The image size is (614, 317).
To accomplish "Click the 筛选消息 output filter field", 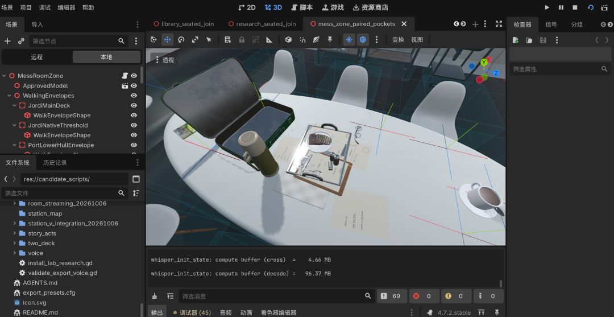I will [276, 297].
